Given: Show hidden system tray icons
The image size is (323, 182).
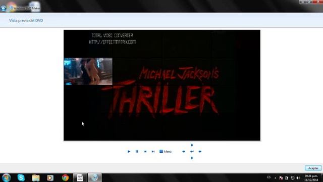Looking at the screenshot, I should 275,177.
